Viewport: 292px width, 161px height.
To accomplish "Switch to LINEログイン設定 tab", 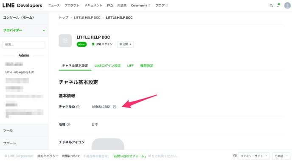I will [108, 65].
